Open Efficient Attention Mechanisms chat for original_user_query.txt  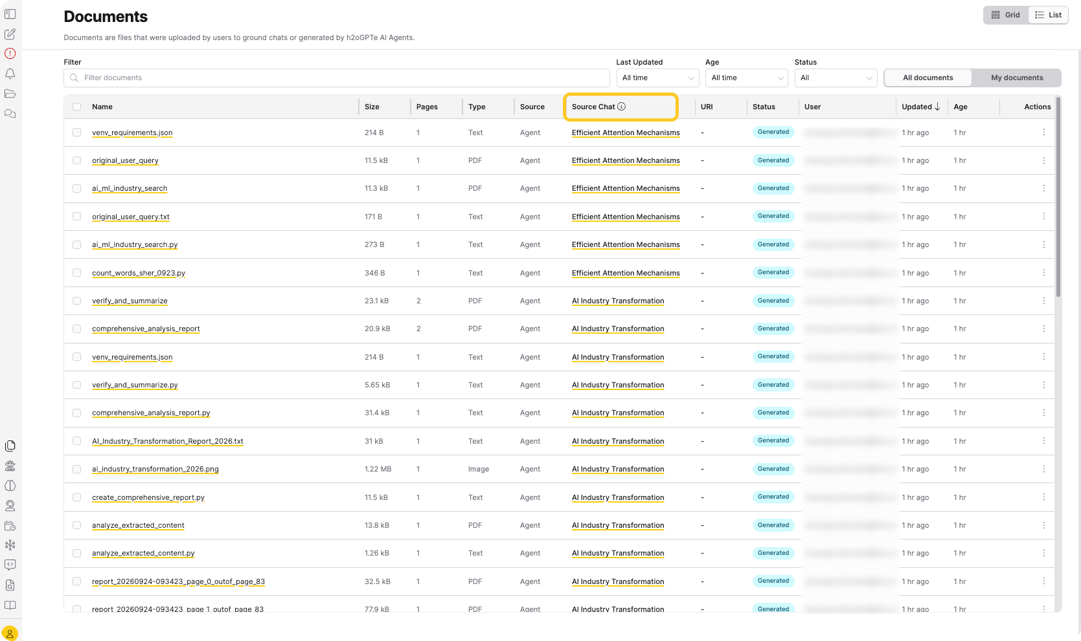(626, 217)
